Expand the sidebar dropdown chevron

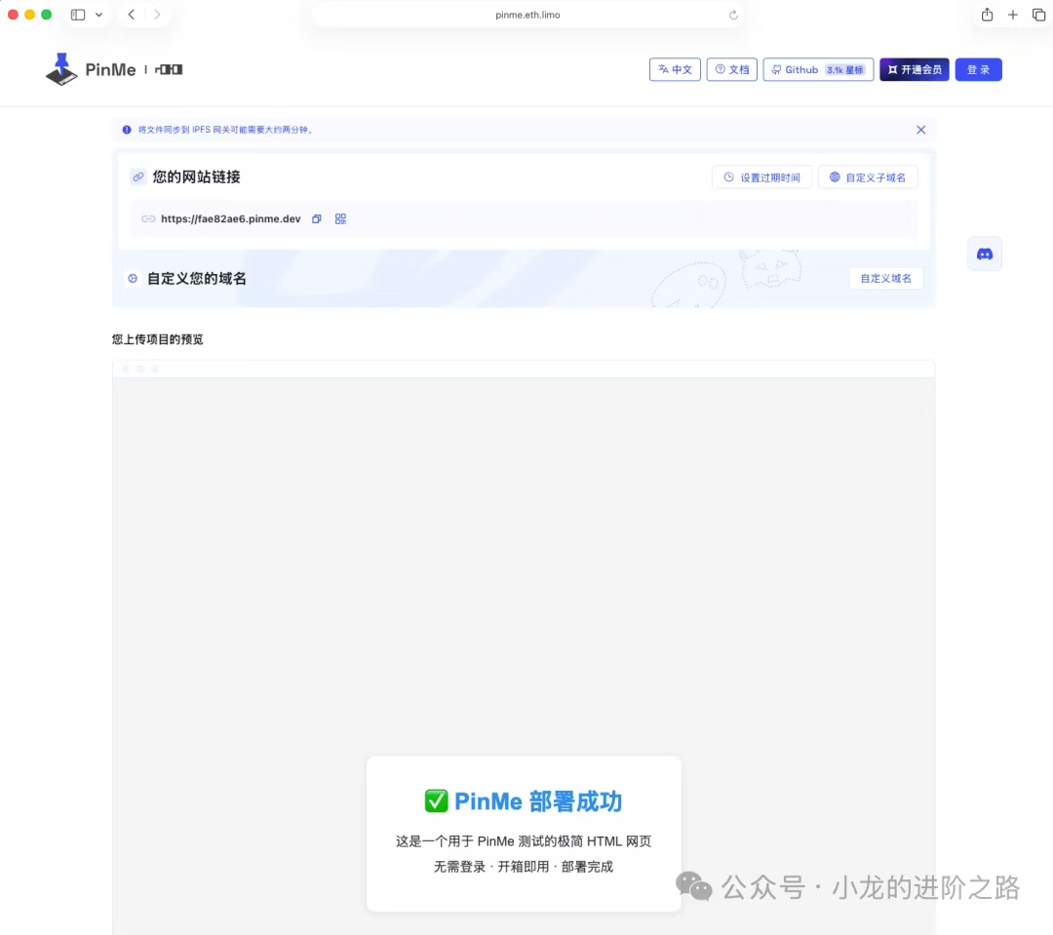point(98,15)
